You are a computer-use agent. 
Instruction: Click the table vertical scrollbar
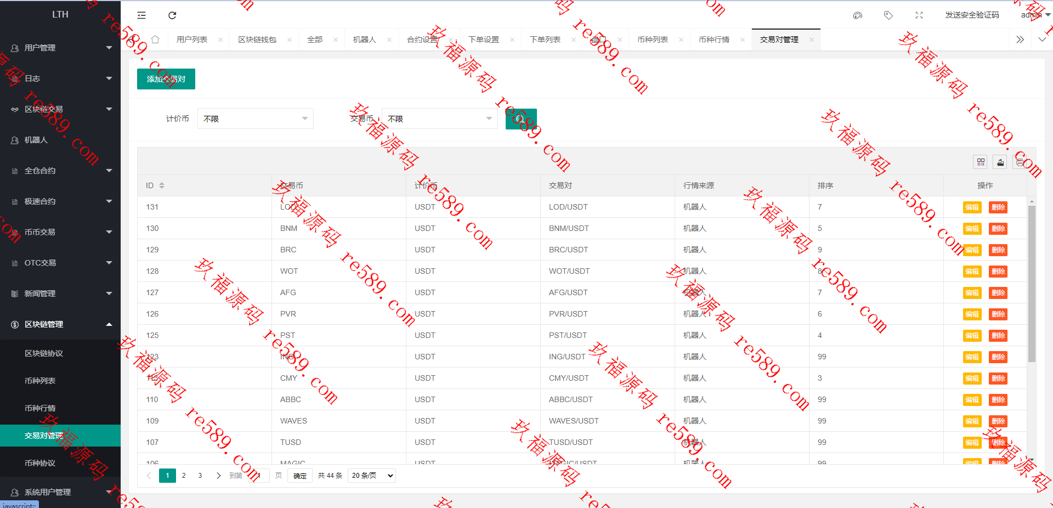coord(1032,284)
